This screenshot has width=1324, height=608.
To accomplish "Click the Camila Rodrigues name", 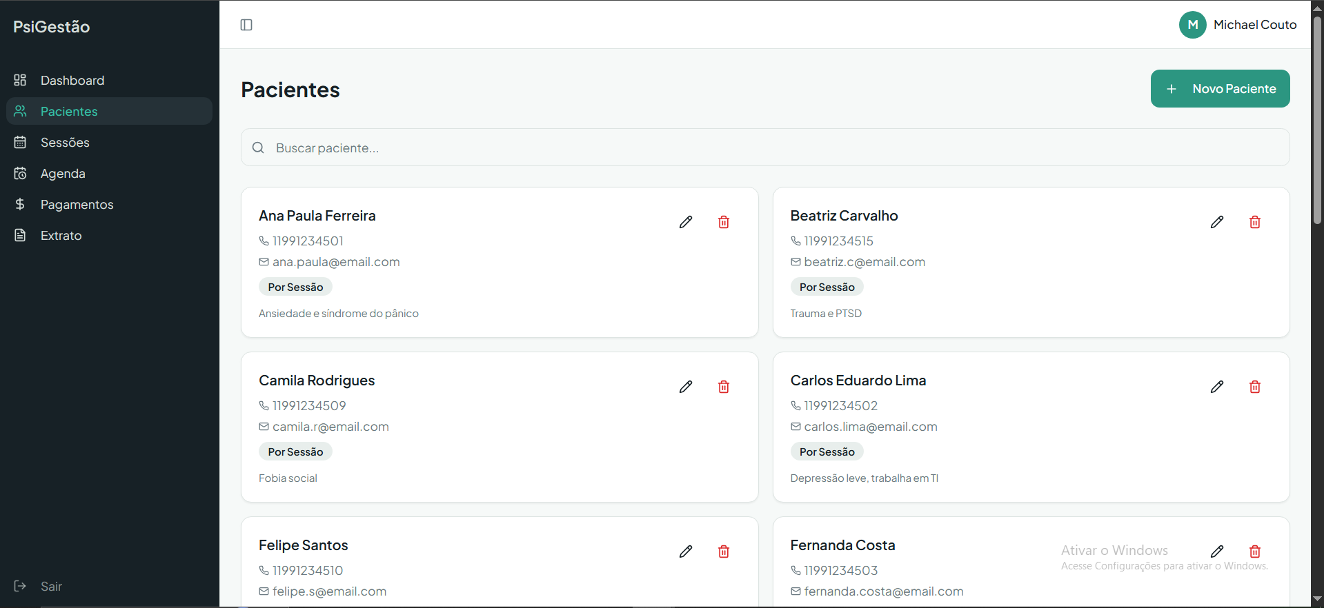I will pyautogui.click(x=317, y=381).
